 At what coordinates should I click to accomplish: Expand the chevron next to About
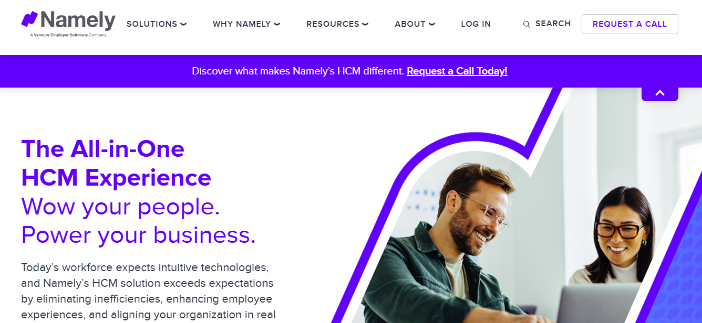click(432, 24)
